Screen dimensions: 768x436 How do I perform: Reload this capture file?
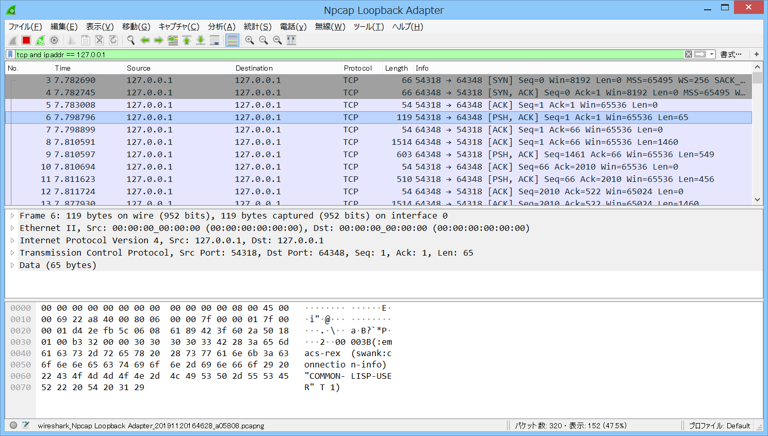[x=112, y=40]
